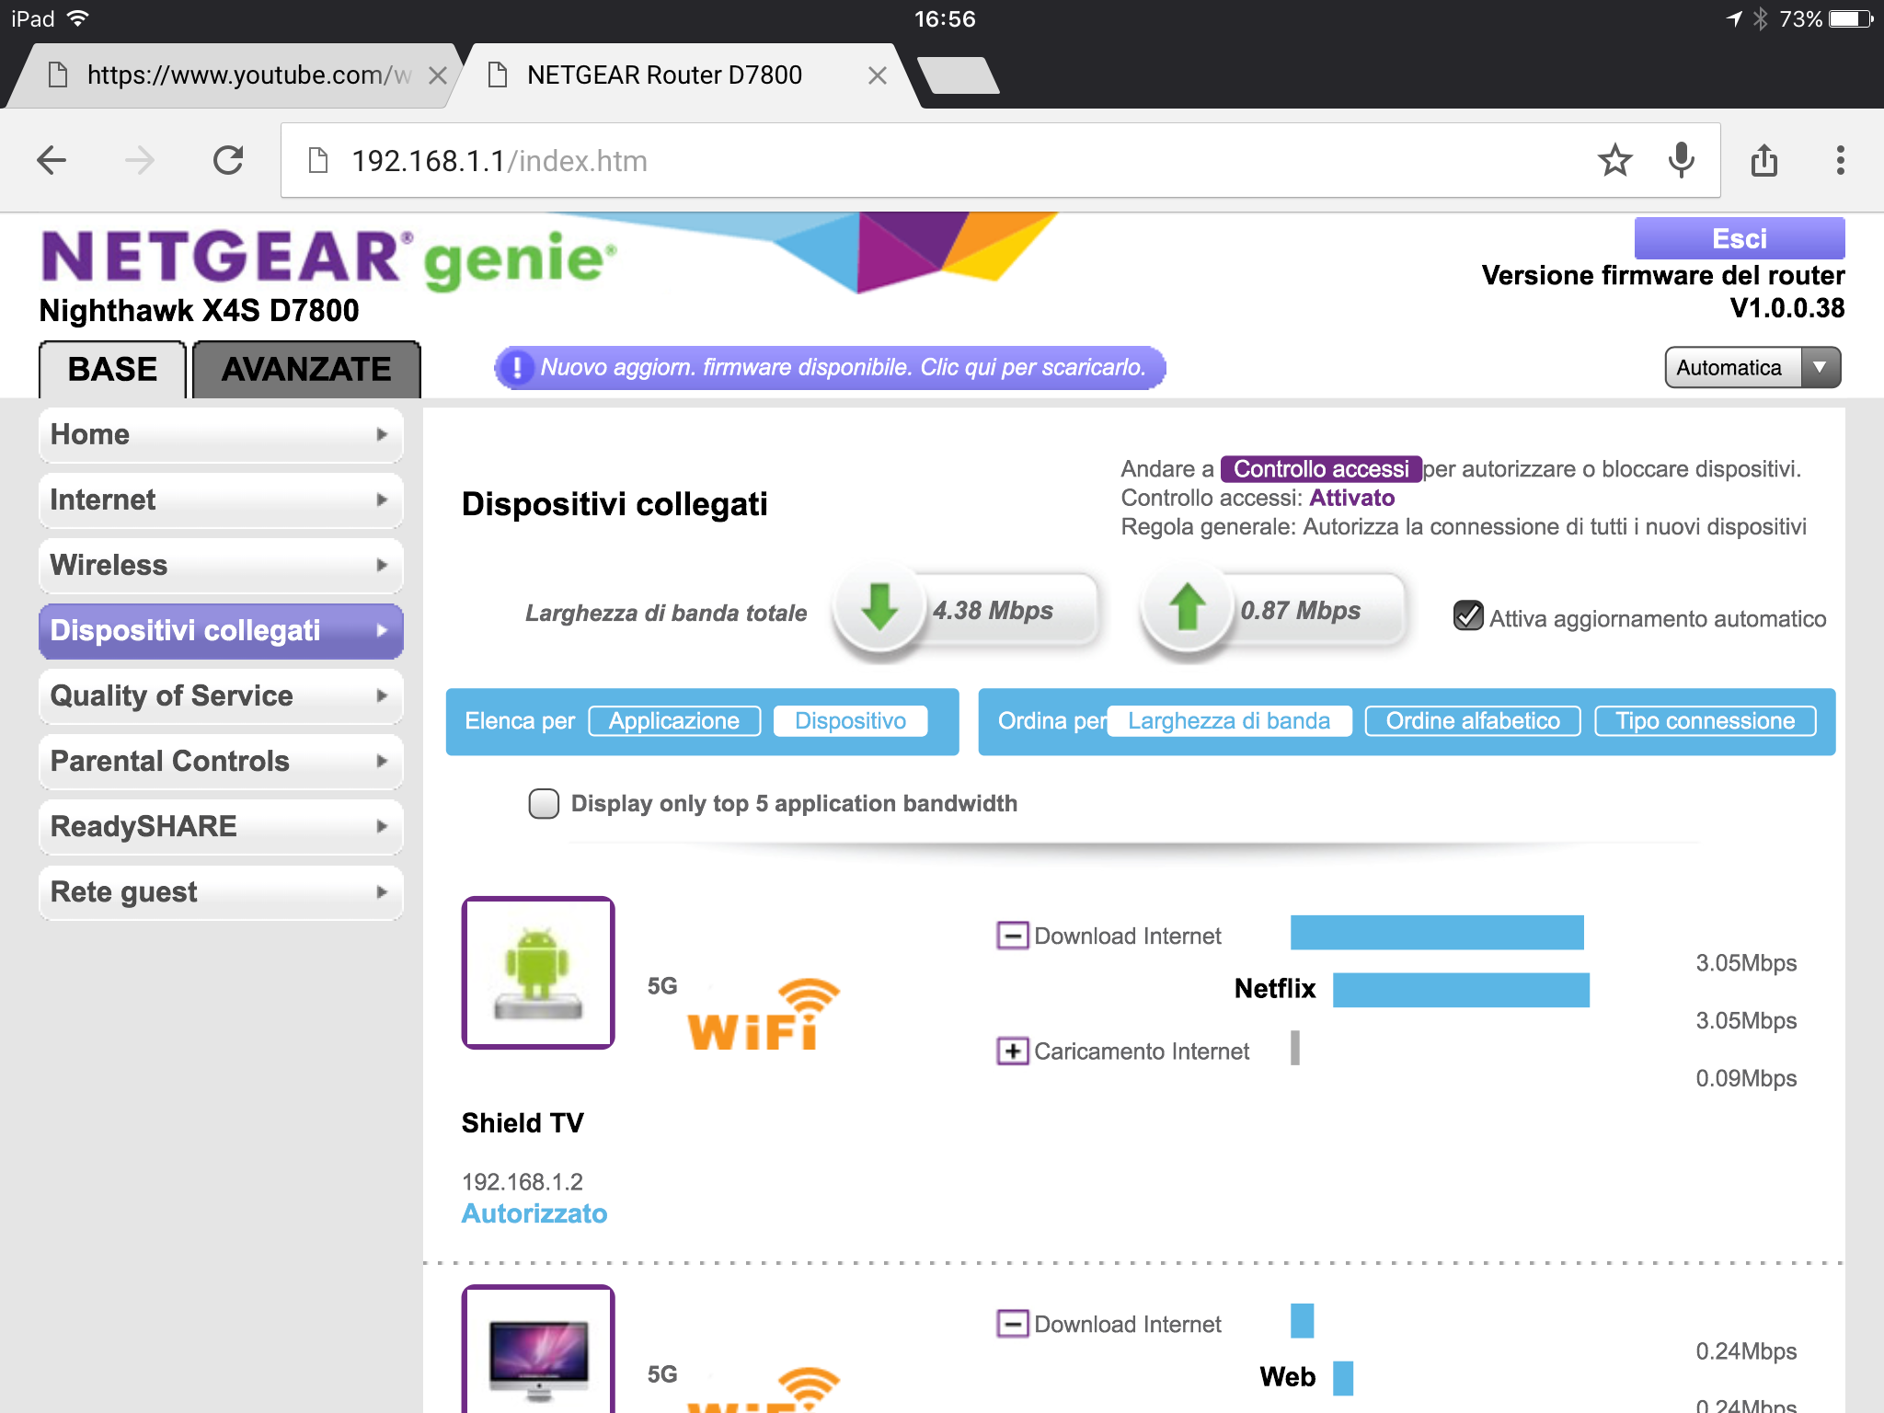Tap the microphone voice search icon

click(1682, 161)
